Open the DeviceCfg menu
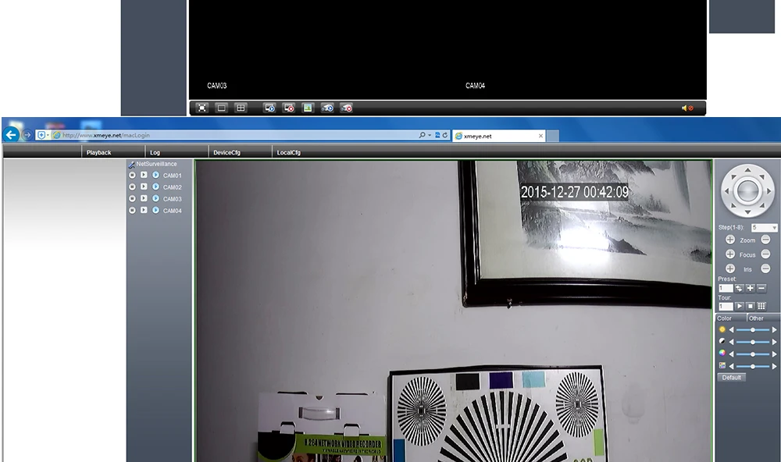Image resolution: width=781 pixels, height=462 pixels. click(x=226, y=152)
